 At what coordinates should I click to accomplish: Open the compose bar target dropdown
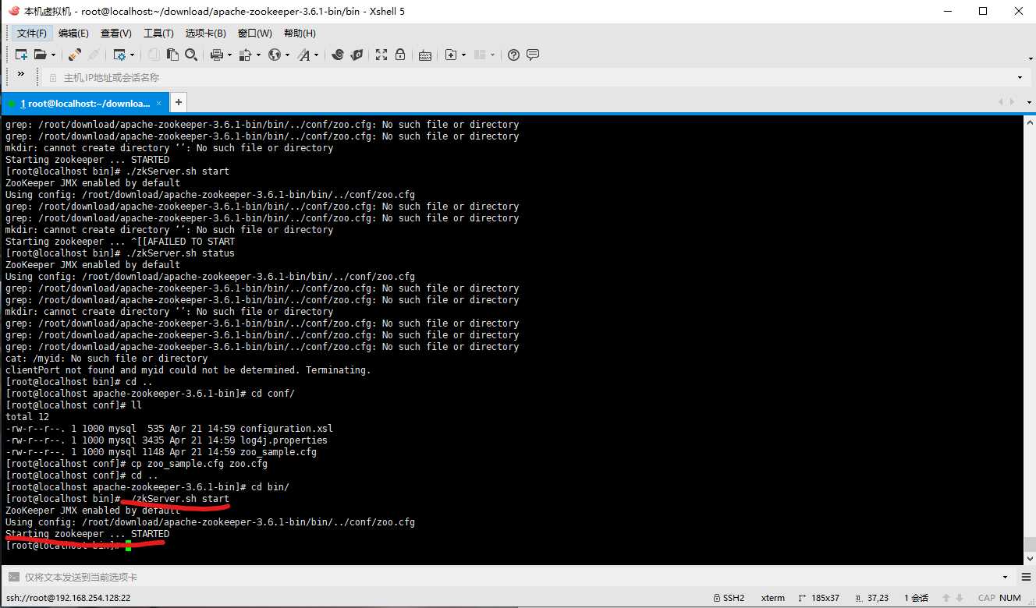click(x=1005, y=578)
